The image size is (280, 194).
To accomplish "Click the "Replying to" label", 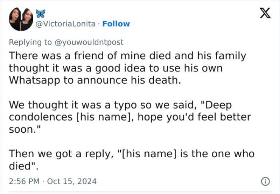I will click(30, 42).
